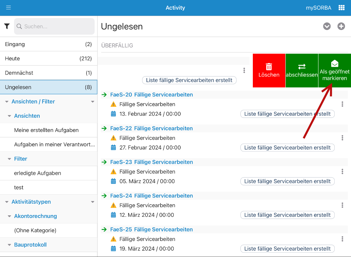351x257 pixels.
Task: Mark the task Als geöffnet markieren
Action: click(x=335, y=71)
